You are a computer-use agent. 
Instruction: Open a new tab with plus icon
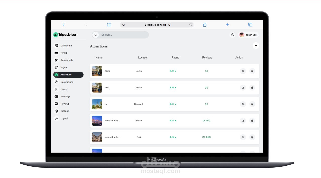227,25
